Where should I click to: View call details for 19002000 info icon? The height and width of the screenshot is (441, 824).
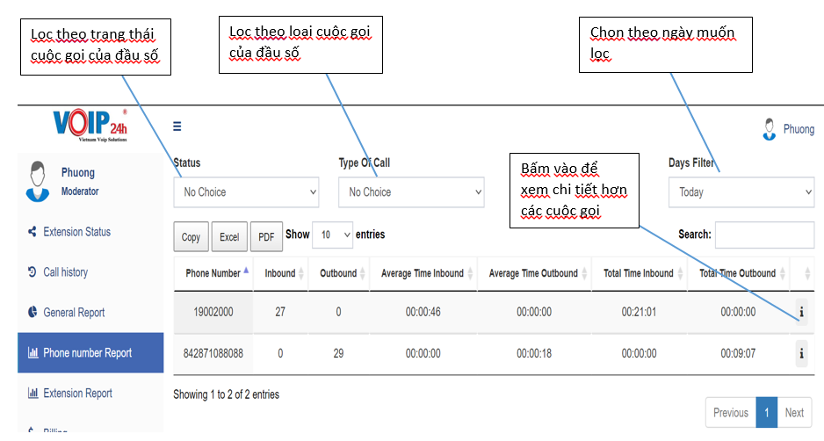coord(801,312)
